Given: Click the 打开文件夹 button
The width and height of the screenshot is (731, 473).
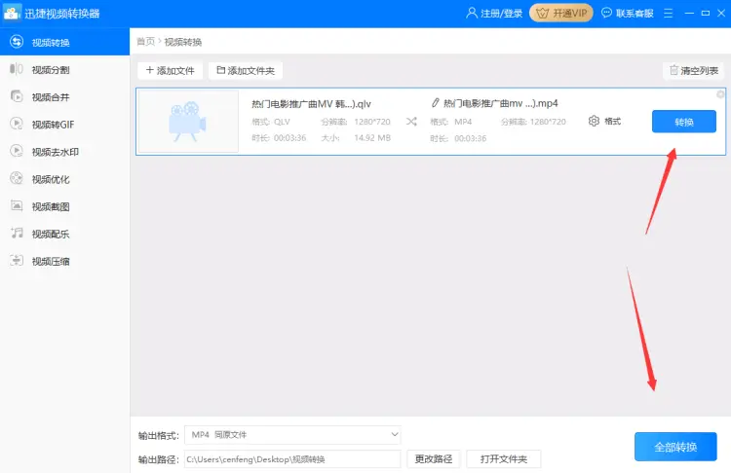Looking at the screenshot, I should click(x=504, y=459).
